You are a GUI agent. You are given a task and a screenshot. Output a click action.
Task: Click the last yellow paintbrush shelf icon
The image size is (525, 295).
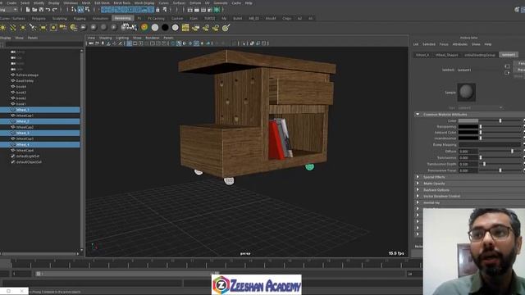226,27
